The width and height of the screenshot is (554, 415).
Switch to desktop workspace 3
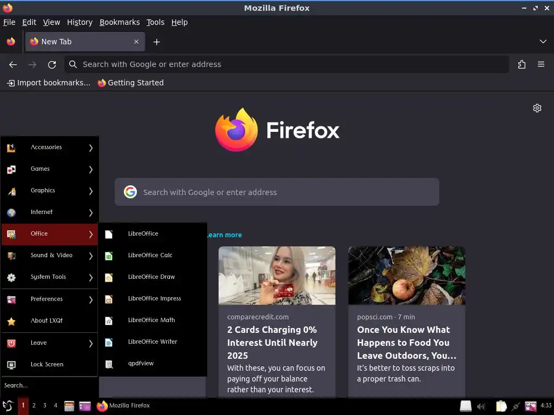[x=44, y=406]
